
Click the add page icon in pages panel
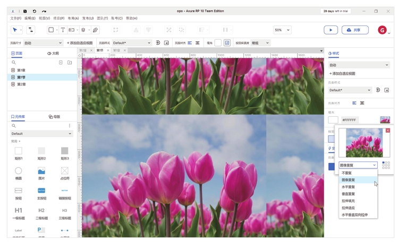click(61, 63)
